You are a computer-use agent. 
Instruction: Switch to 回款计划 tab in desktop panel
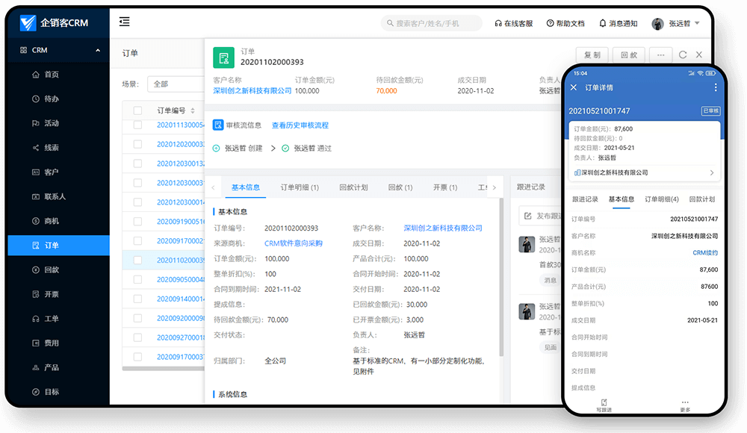353,187
